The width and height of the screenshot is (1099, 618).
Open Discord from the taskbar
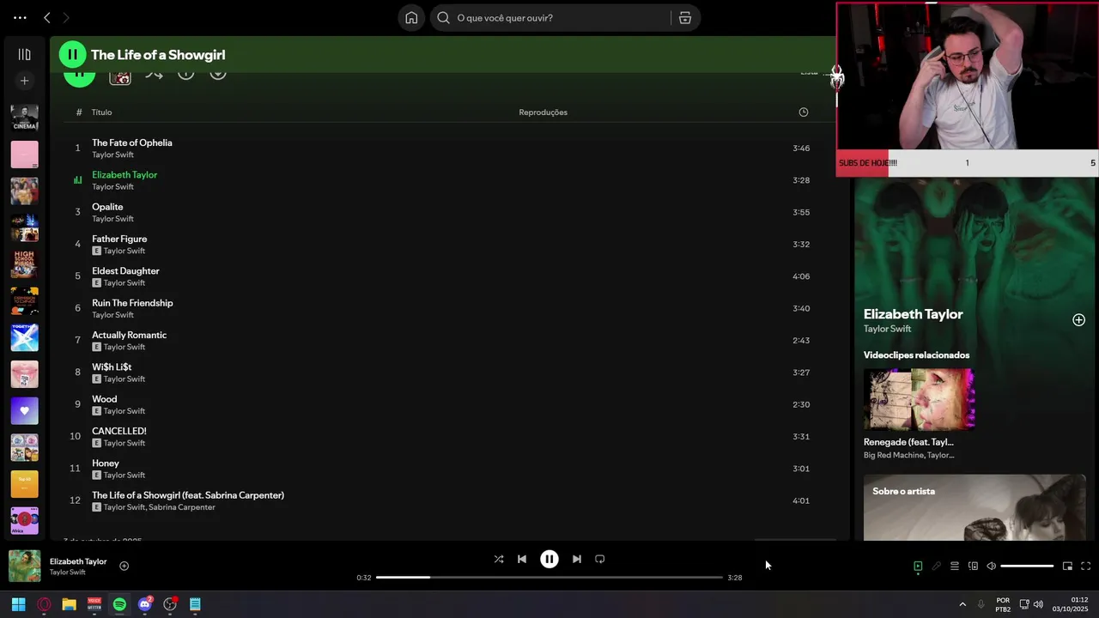(145, 604)
